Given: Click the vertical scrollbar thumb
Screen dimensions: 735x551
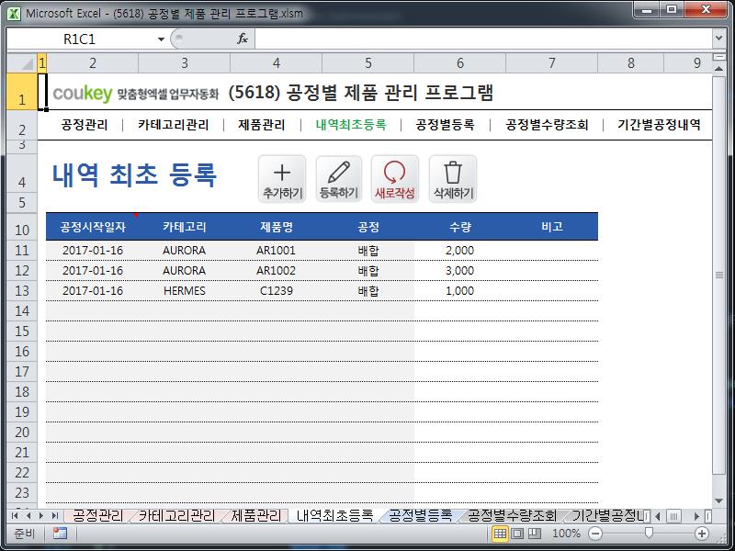Looking at the screenshot, I should coord(719,275).
